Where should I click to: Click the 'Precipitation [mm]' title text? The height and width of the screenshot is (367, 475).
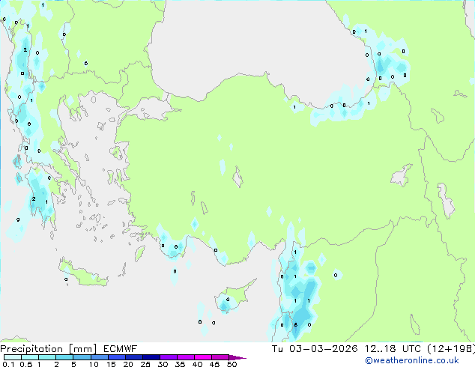pos(49,349)
